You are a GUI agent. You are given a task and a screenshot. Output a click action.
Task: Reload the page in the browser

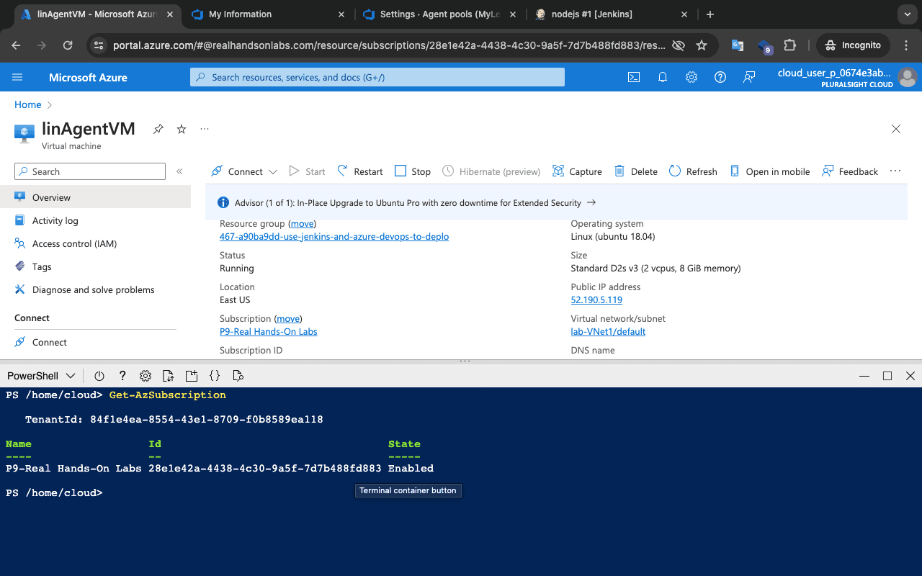tap(68, 45)
